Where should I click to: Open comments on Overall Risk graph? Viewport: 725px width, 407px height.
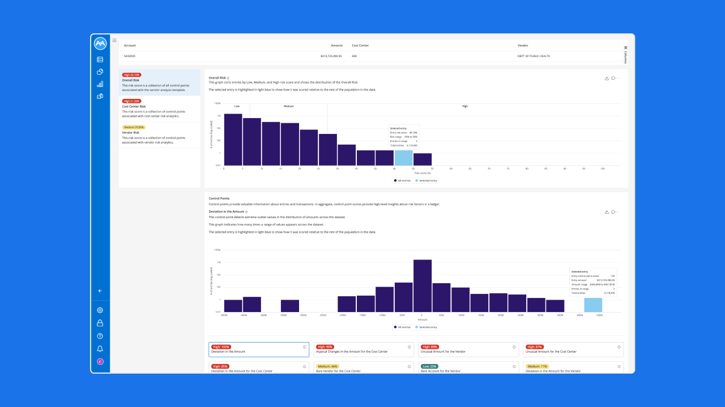[x=613, y=79]
